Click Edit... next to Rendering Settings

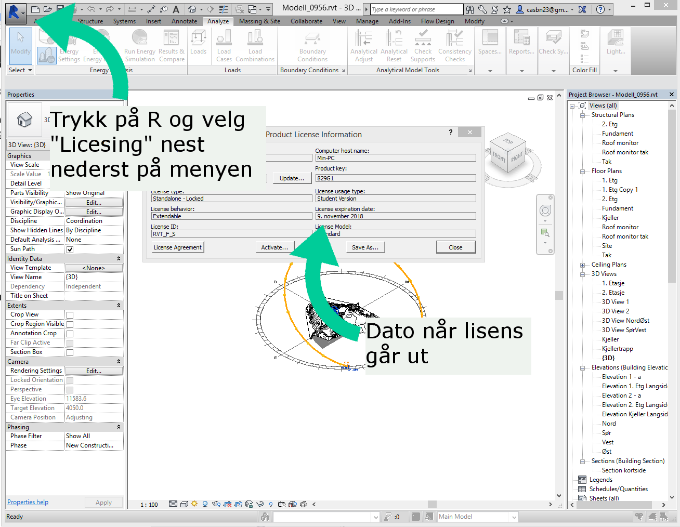pos(94,371)
